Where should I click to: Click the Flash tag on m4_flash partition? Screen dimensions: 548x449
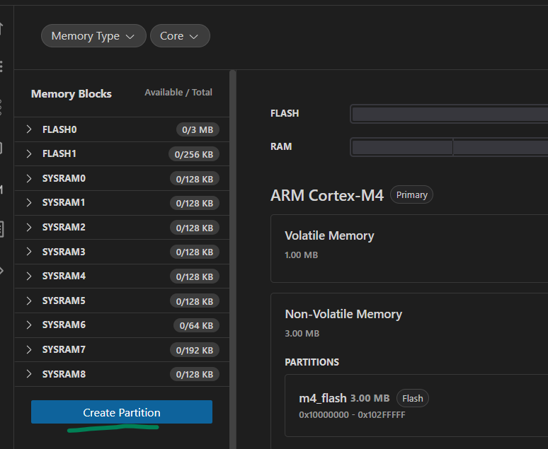[x=412, y=398]
